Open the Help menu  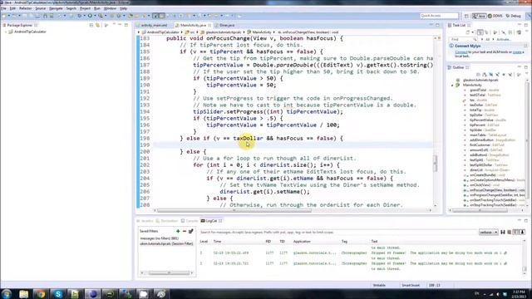pos(124,8)
